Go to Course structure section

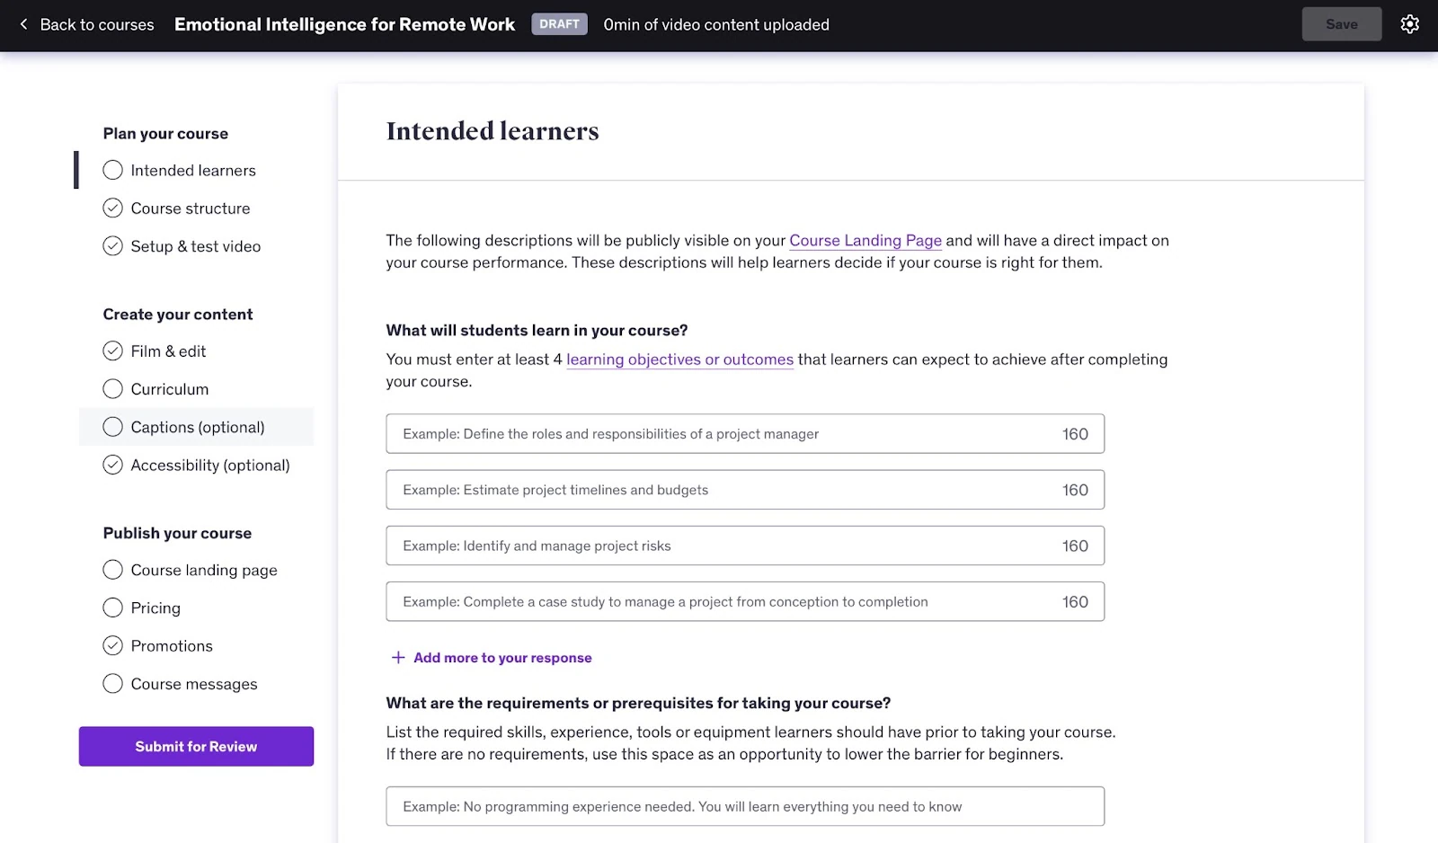pos(191,209)
